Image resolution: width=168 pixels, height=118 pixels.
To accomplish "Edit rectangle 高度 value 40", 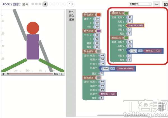I will point(97,47).
